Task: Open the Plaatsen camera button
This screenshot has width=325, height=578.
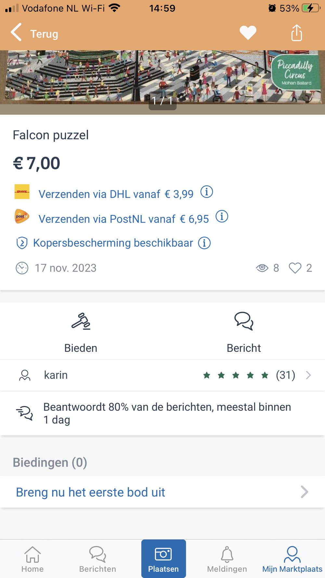Action: click(163, 558)
